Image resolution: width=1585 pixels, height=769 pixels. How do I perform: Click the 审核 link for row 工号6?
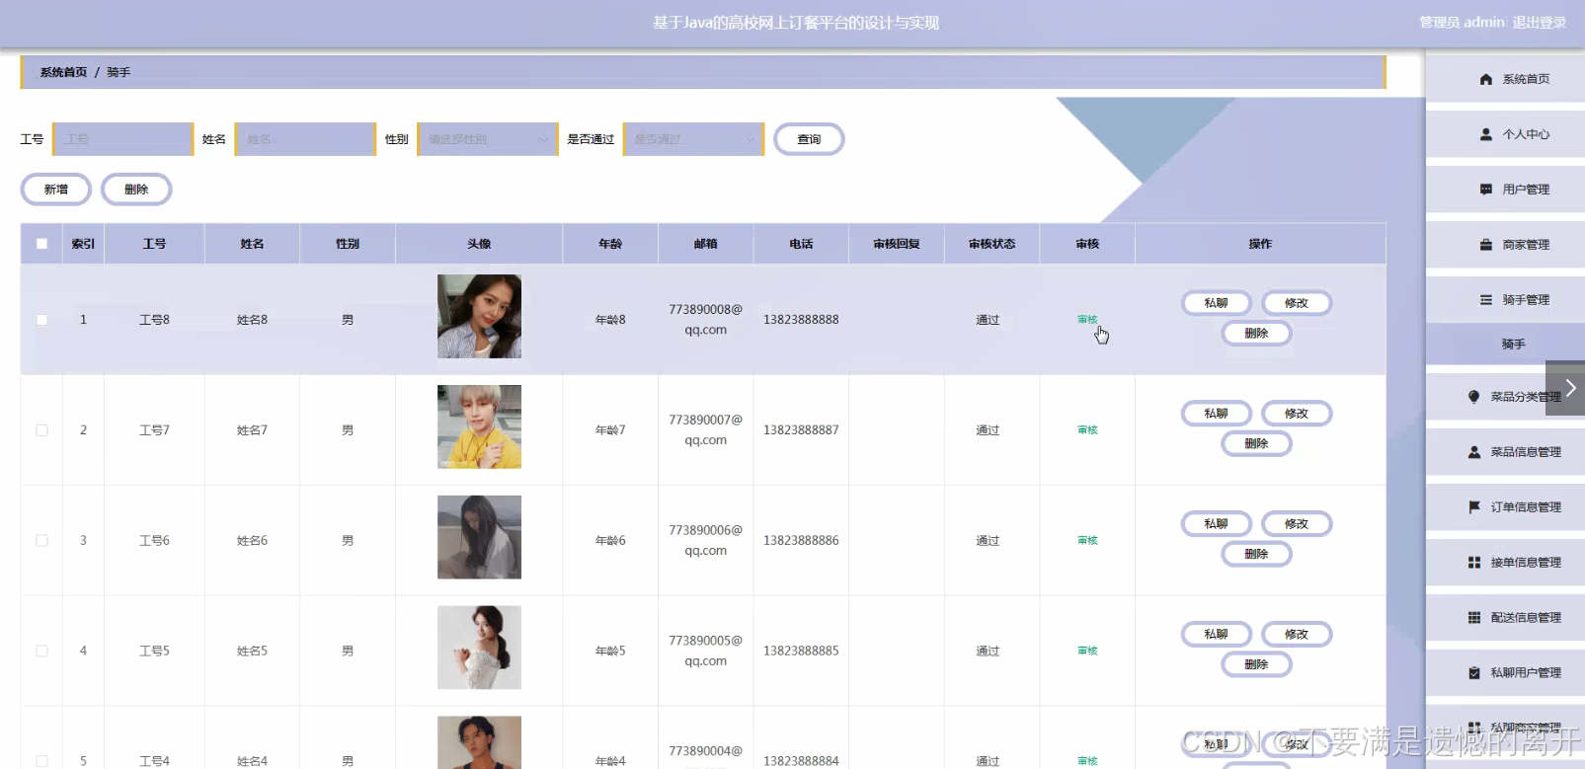coord(1087,541)
